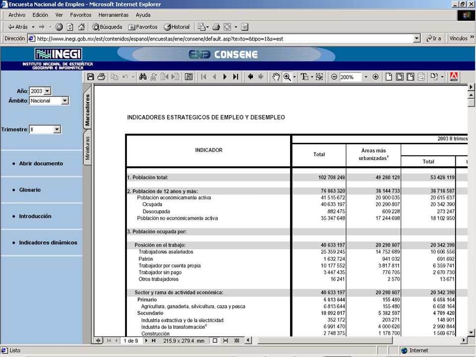The image size is (476, 357).
Task: Jump to last page in Acrobat toolbar
Action: tap(236, 77)
